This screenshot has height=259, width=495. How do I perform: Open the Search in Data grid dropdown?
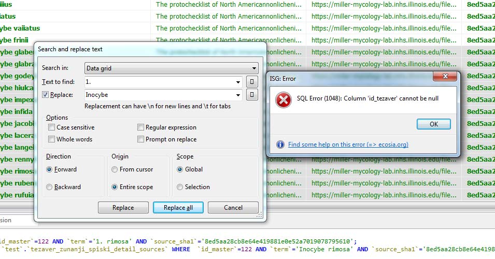pyautogui.click(x=172, y=68)
